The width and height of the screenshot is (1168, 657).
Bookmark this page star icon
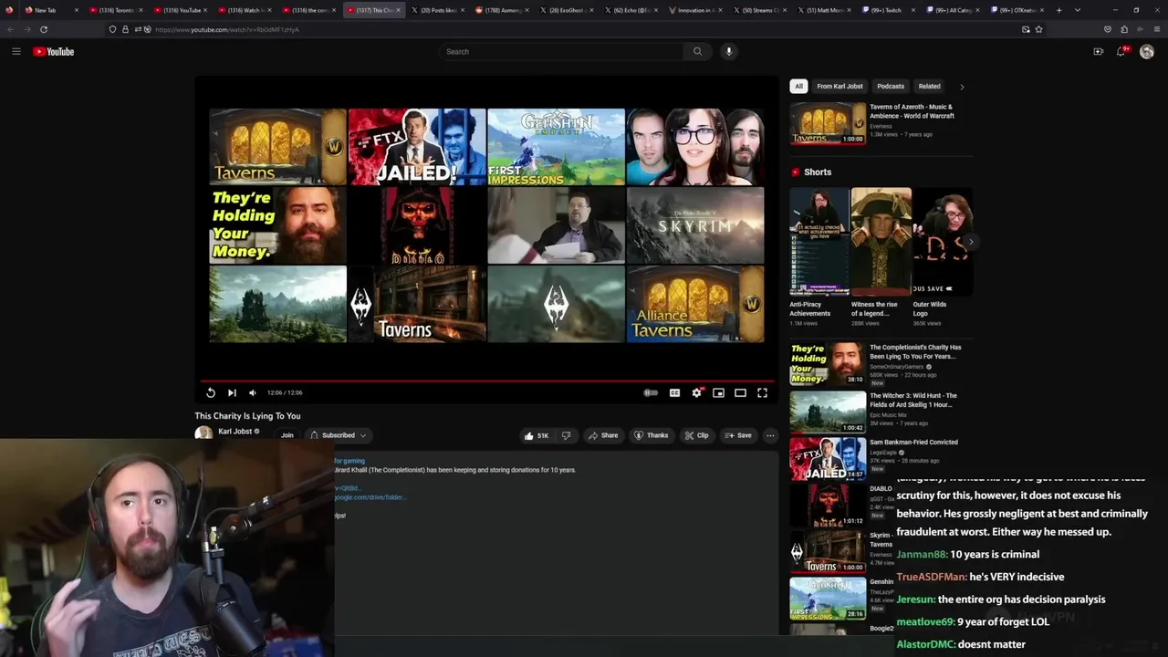click(1038, 29)
